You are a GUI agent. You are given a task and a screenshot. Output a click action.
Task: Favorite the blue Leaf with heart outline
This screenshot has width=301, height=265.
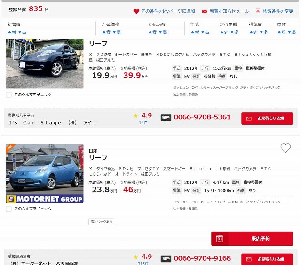285,148
